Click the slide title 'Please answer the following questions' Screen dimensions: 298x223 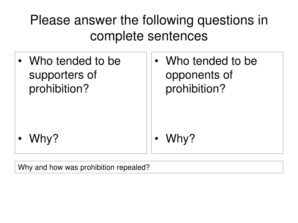point(149,20)
